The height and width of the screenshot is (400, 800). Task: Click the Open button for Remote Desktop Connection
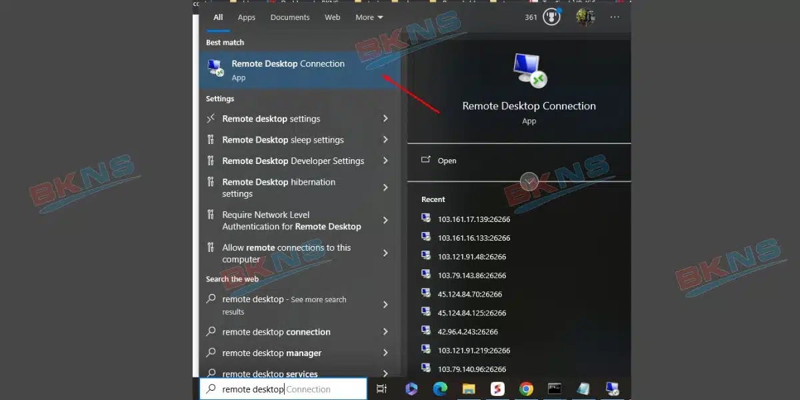point(448,161)
